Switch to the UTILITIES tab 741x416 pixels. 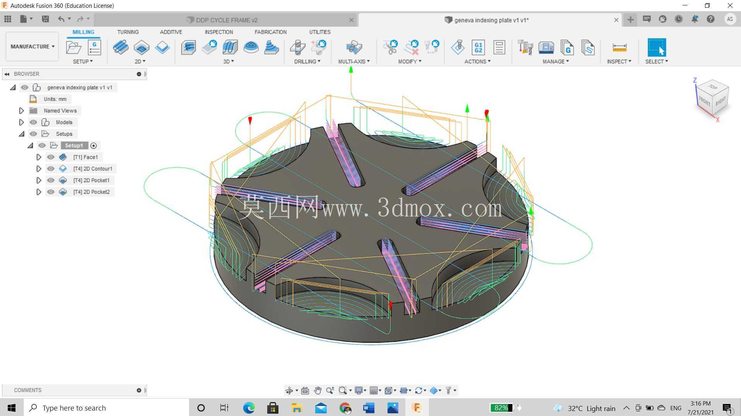pos(320,32)
